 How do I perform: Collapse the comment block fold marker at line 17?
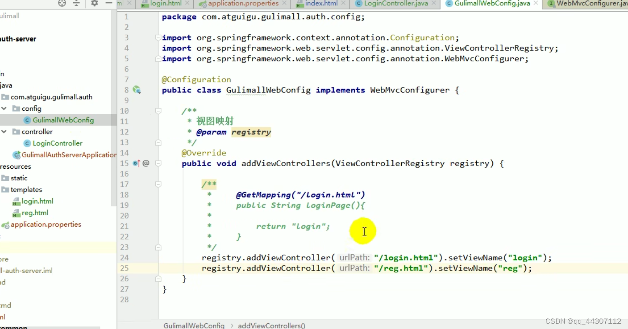coord(158,184)
